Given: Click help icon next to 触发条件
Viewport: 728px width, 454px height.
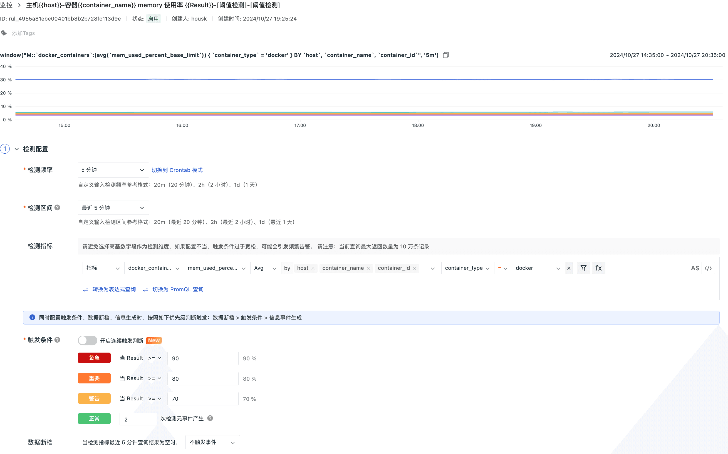Looking at the screenshot, I should (57, 340).
